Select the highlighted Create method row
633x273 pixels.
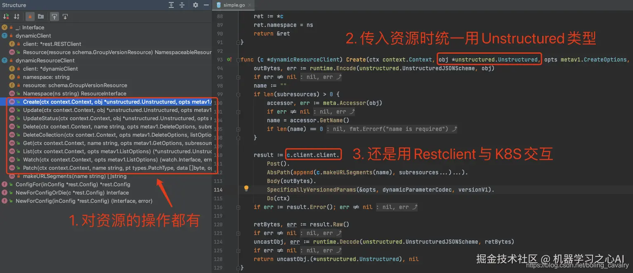click(x=106, y=102)
